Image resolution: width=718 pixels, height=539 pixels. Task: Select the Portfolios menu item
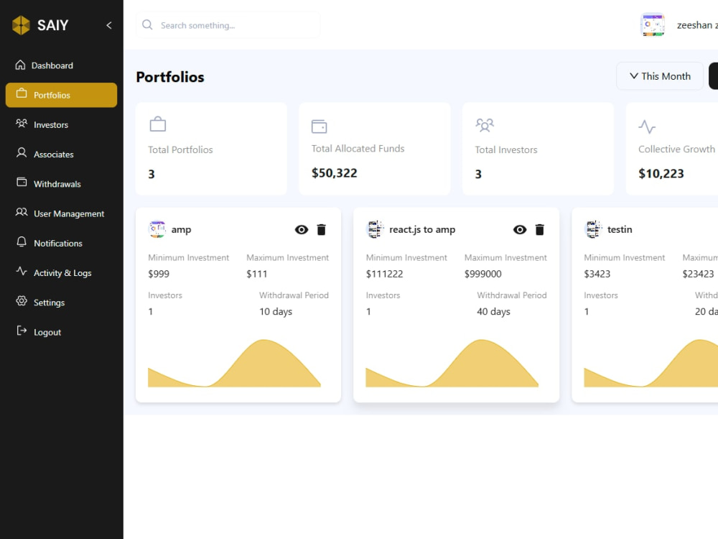61,95
